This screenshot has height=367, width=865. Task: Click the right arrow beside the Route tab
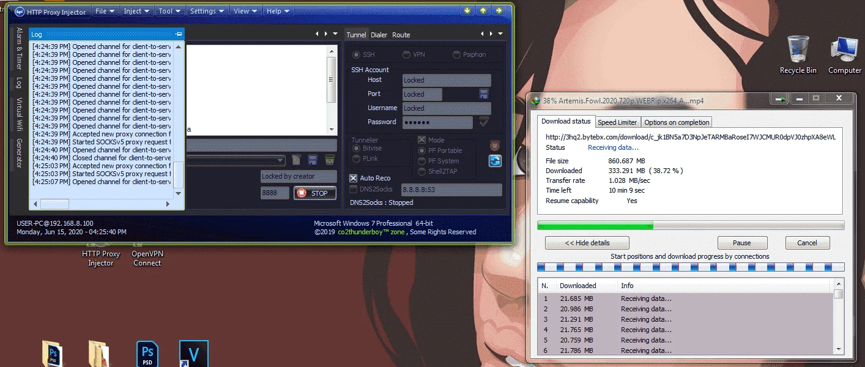pos(491,34)
